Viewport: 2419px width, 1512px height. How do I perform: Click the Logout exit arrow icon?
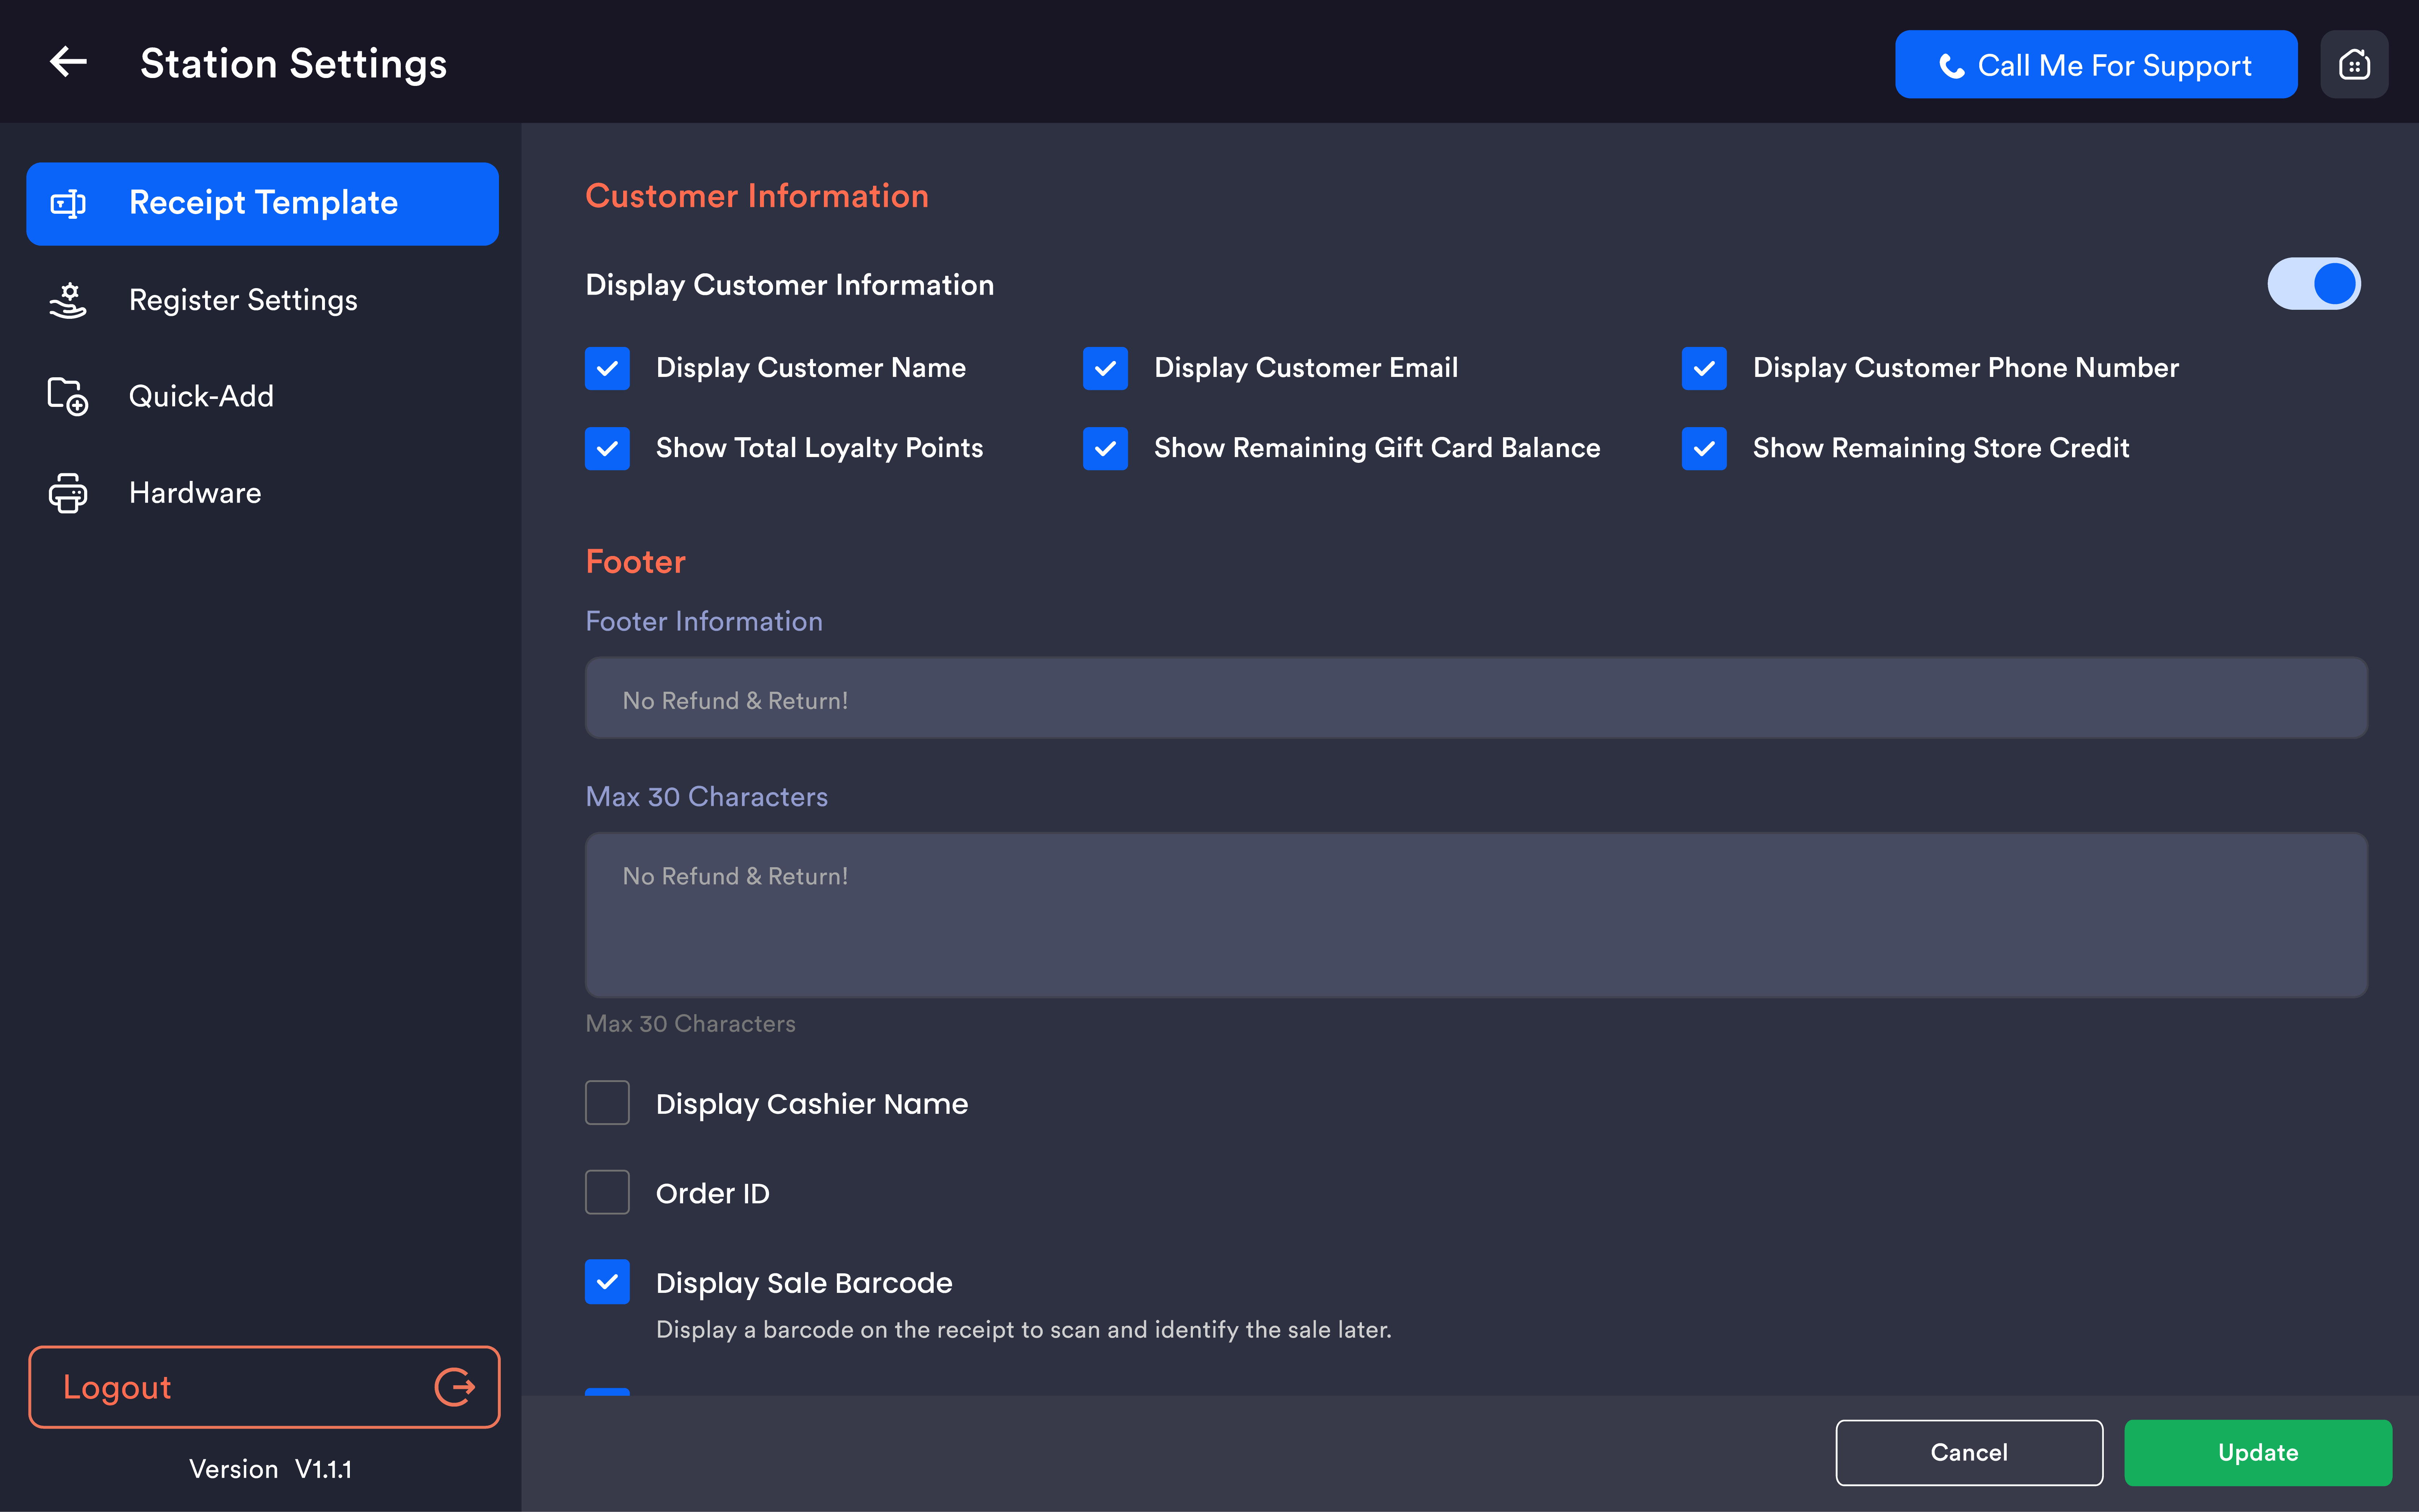(455, 1387)
